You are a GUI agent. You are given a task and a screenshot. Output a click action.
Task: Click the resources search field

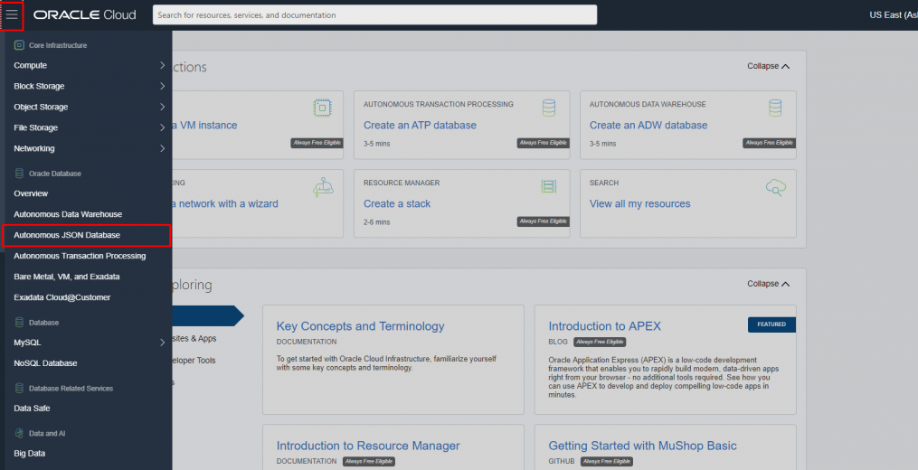click(x=374, y=14)
